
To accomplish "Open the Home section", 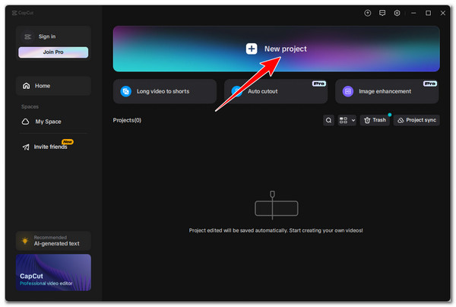I will pos(53,86).
